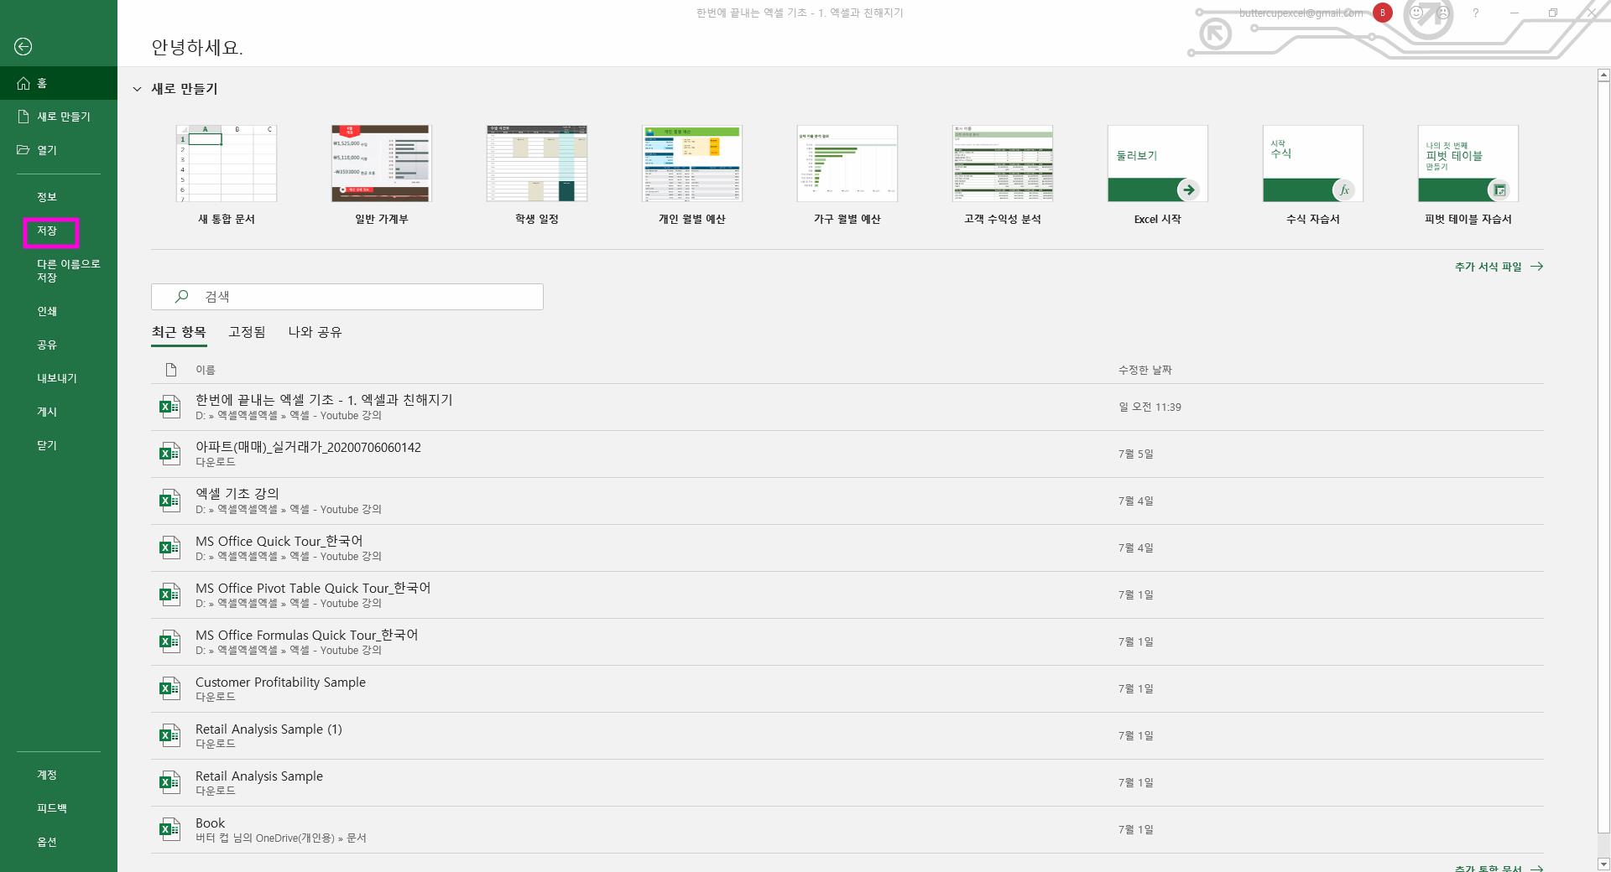This screenshot has width=1611, height=872.
Task: Open 계정 account settings
Action: [x=59, y=775]
